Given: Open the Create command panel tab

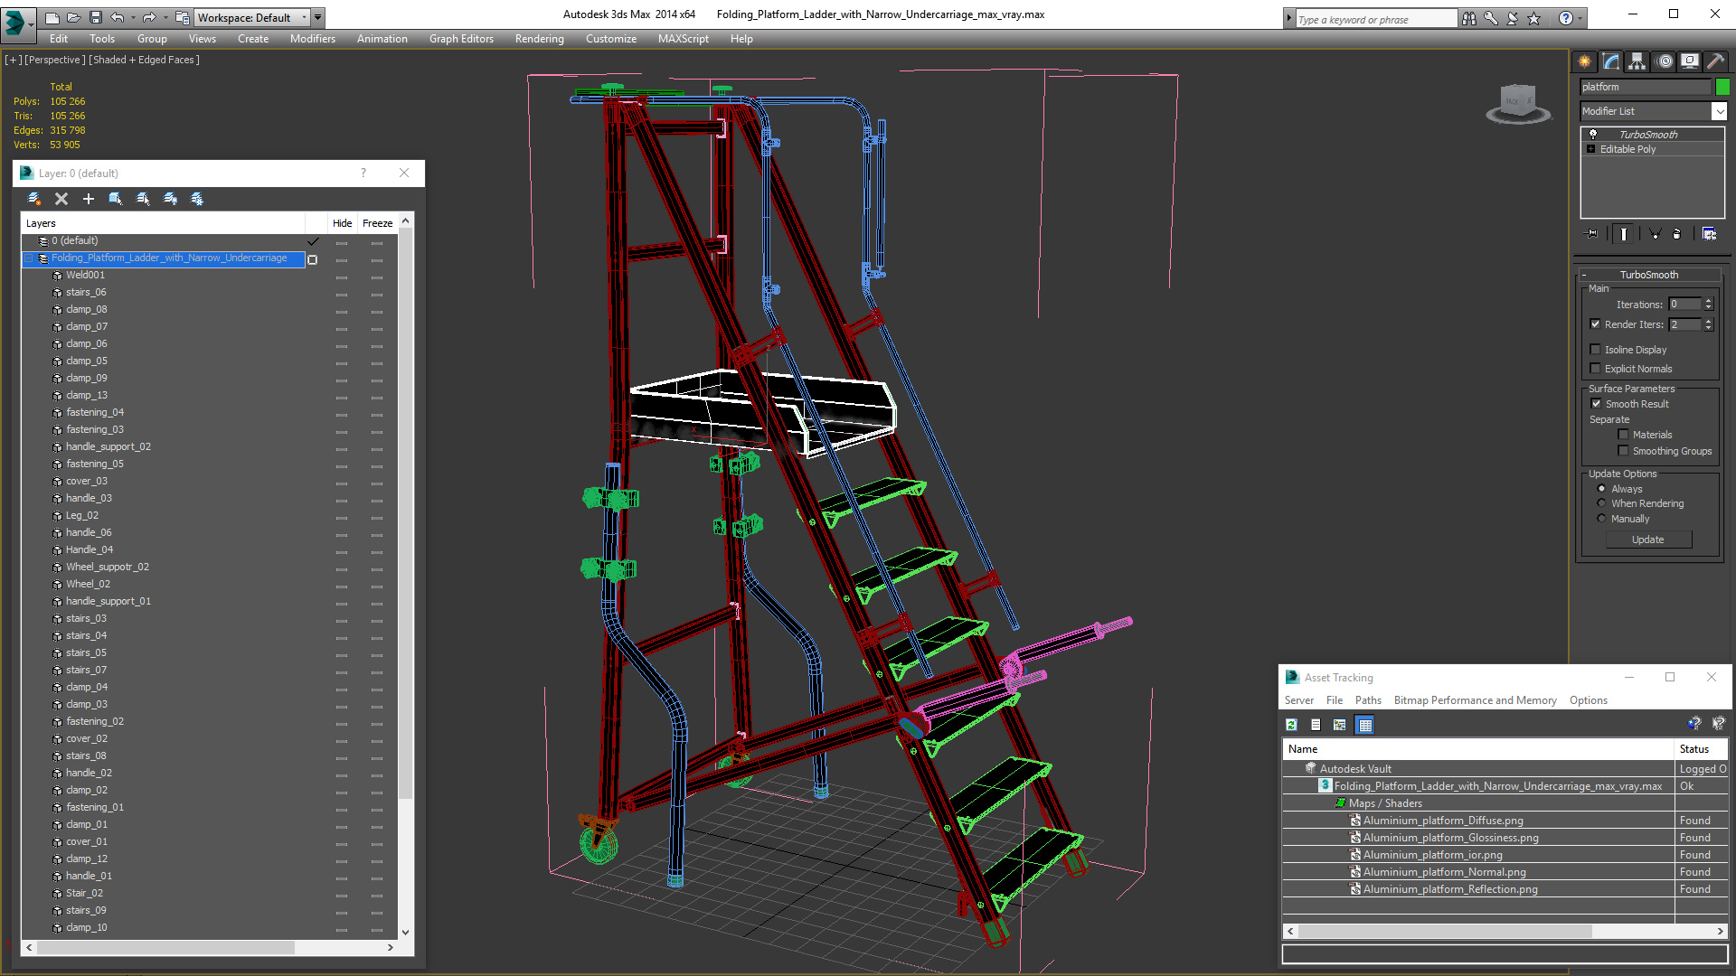Looking at the screenshot, I should click(1584, 61).
